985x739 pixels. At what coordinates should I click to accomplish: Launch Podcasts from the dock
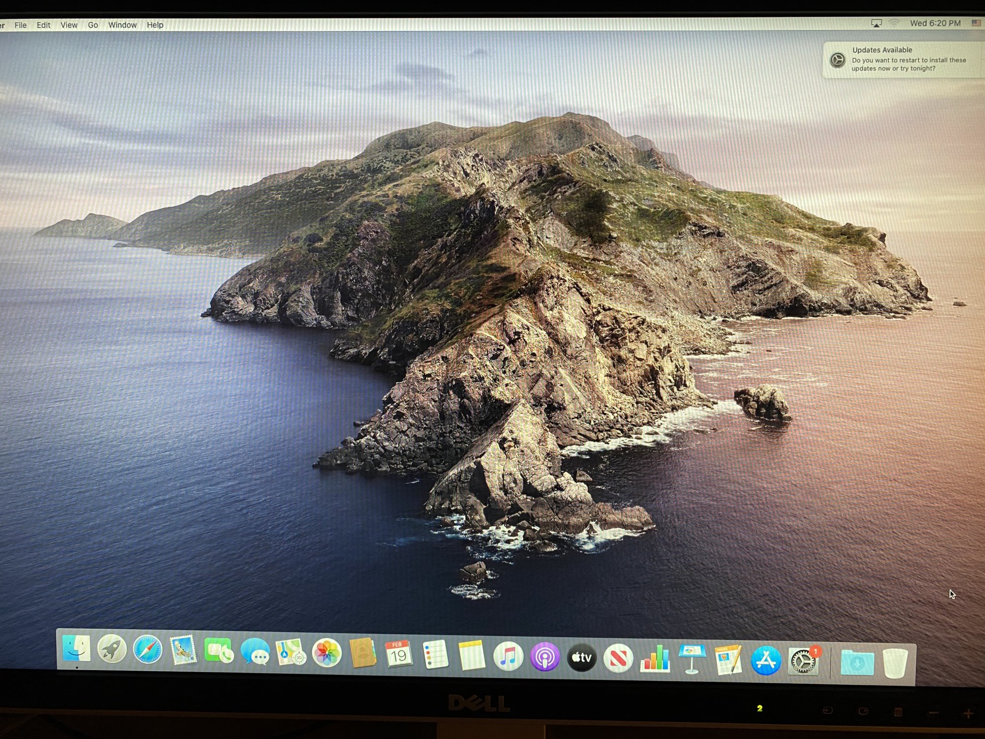click(545, 657)
